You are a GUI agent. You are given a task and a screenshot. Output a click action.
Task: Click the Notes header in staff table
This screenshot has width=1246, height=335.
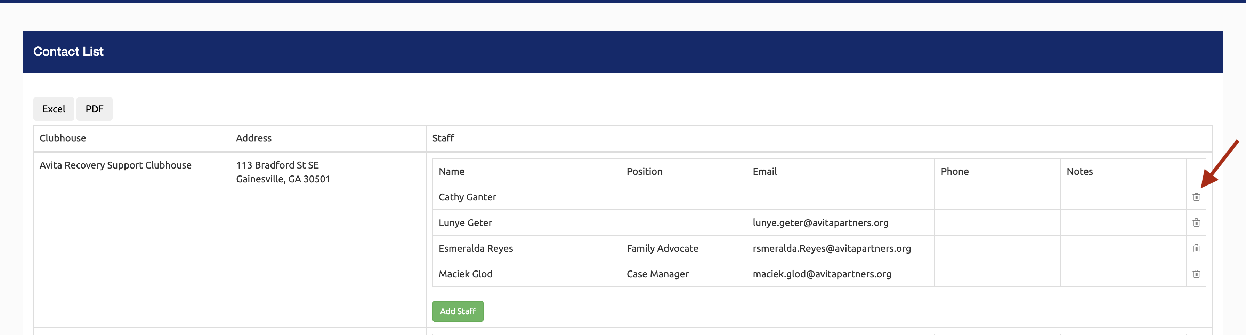[x=1079, y=171]
